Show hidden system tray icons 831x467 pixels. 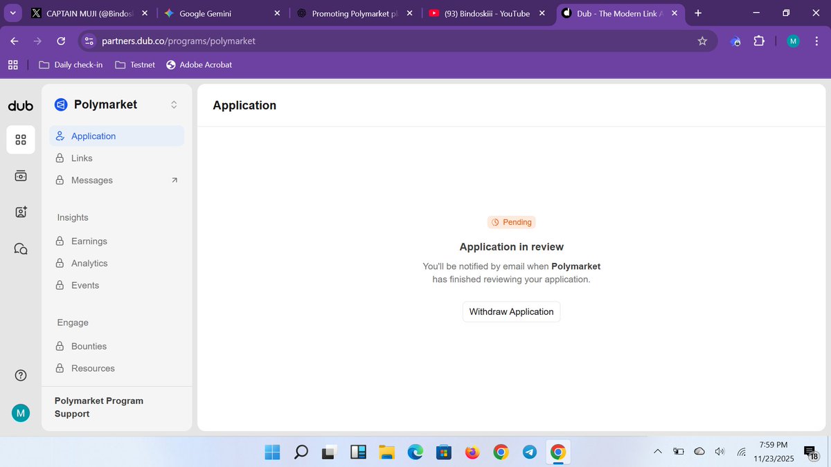(657, 452)
